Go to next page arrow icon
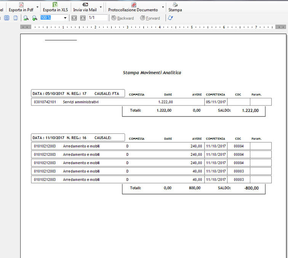The height and width of the screenshot is (258, 288). point(83,18)
